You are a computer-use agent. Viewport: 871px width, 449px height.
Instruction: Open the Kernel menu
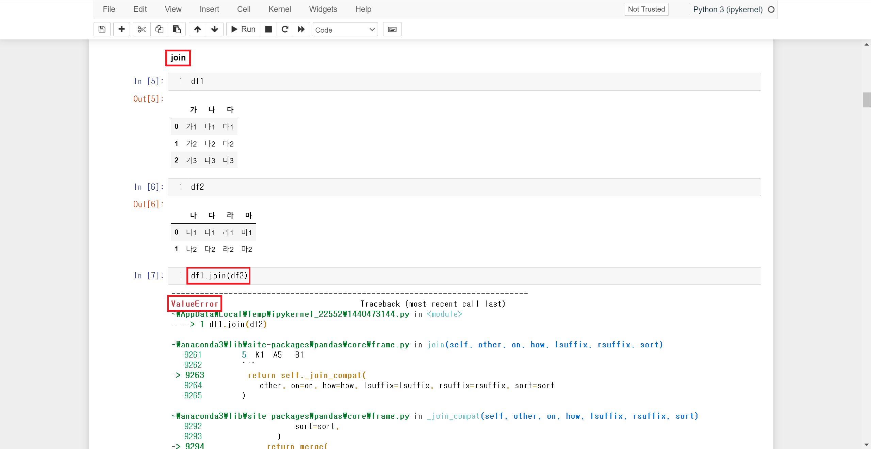click(279, 9)
